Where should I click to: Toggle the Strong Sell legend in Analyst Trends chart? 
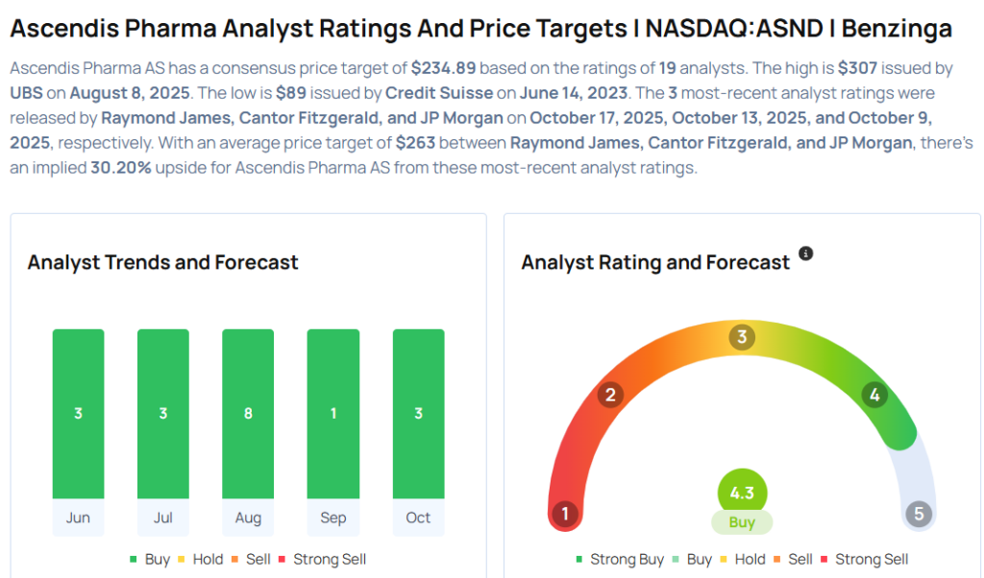pos(322,559)
